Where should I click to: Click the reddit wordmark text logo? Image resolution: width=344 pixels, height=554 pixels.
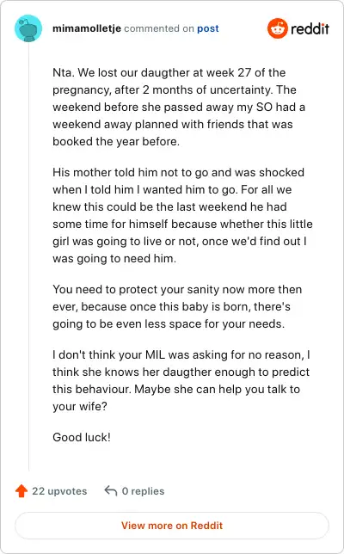(310, 28)
